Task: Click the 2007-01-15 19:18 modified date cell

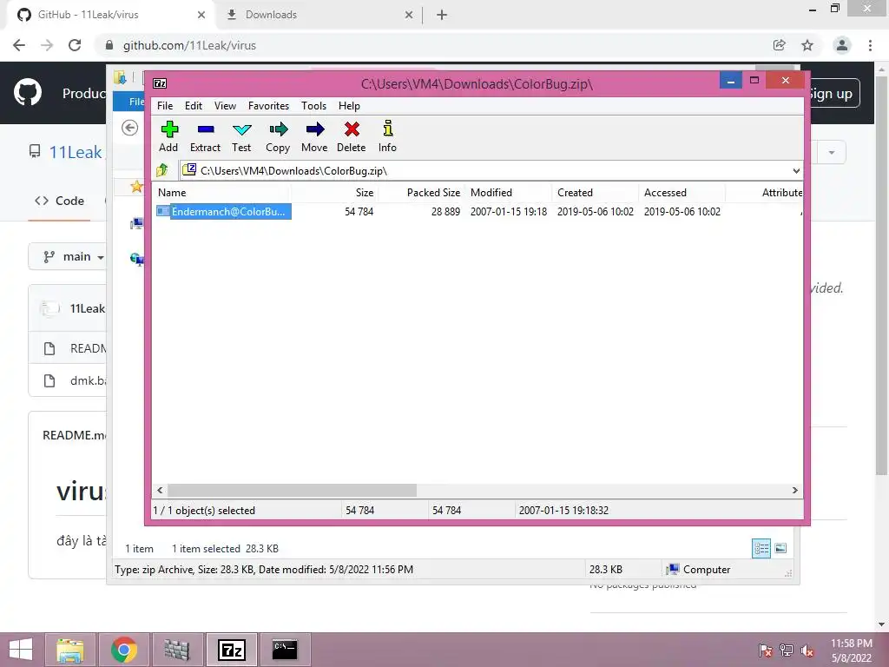Action: [x=509, y=212]
